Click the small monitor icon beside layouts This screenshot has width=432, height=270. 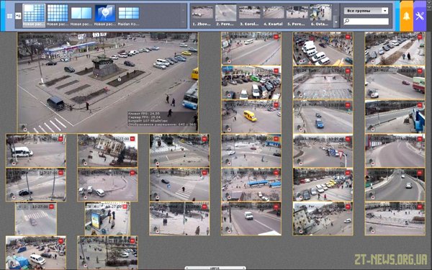[18, 16]
